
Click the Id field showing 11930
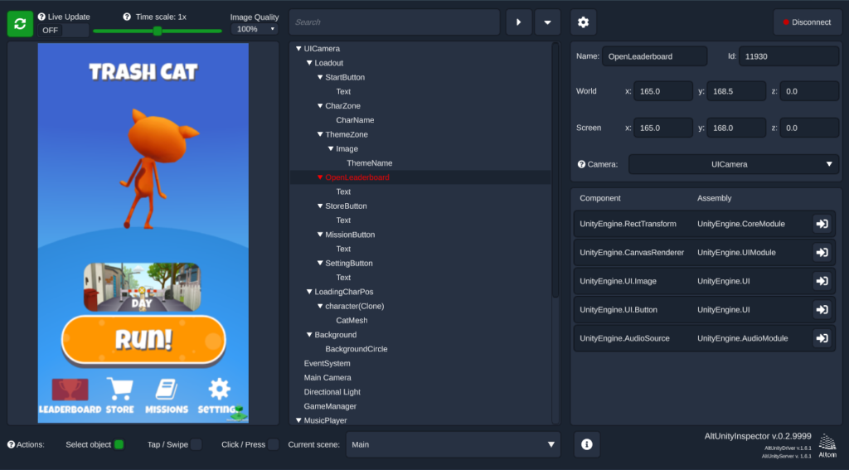(789, 56)
